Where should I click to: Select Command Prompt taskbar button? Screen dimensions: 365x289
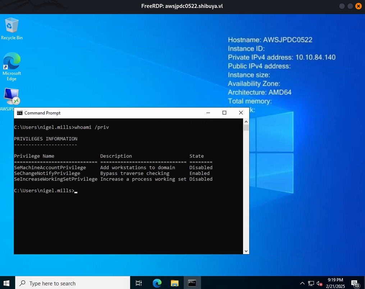(x=192, y=283)
